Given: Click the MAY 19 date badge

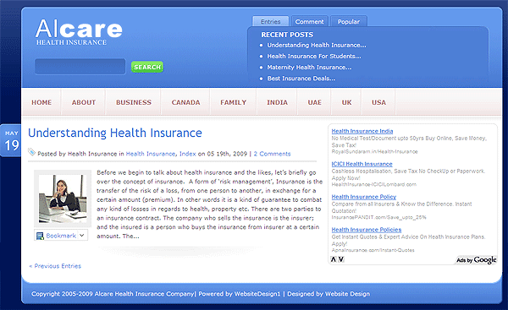Looking at the screenshot, I should coord(11,140).
